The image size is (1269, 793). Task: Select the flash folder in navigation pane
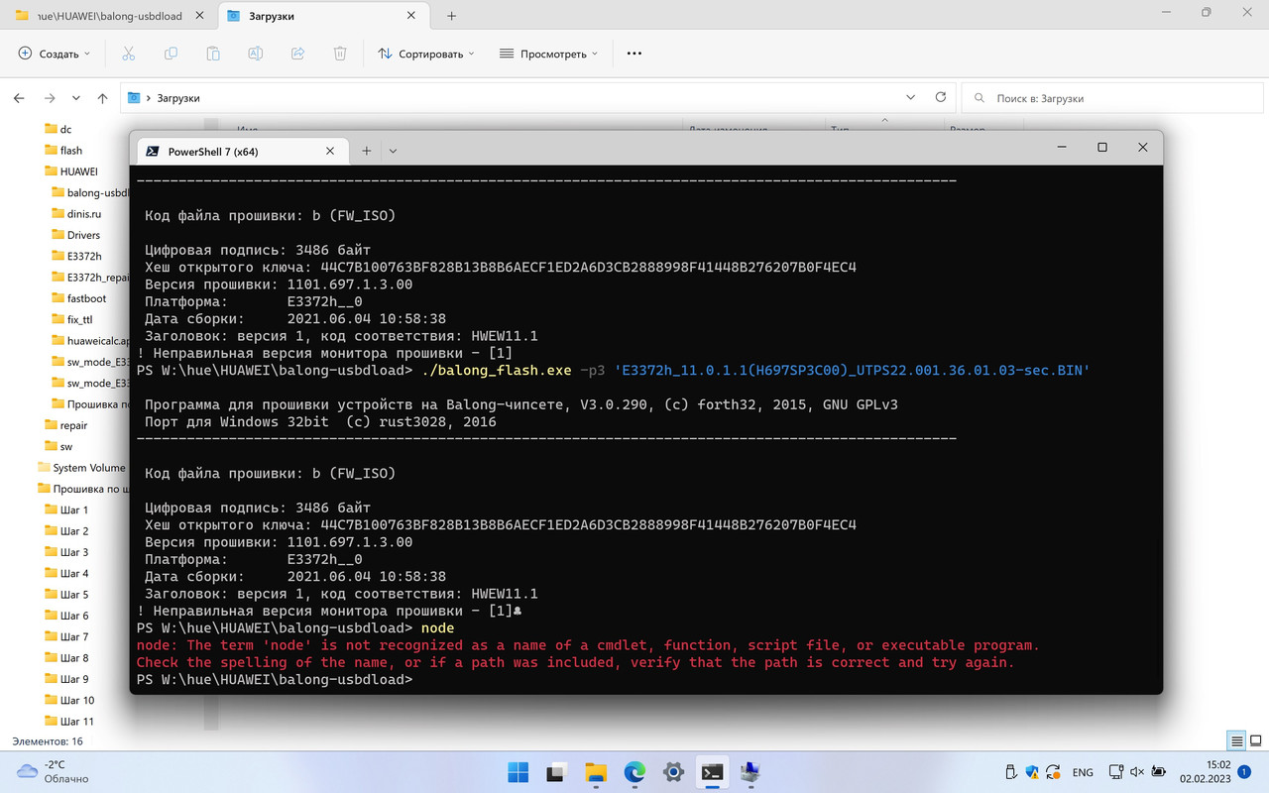[64, 151]
